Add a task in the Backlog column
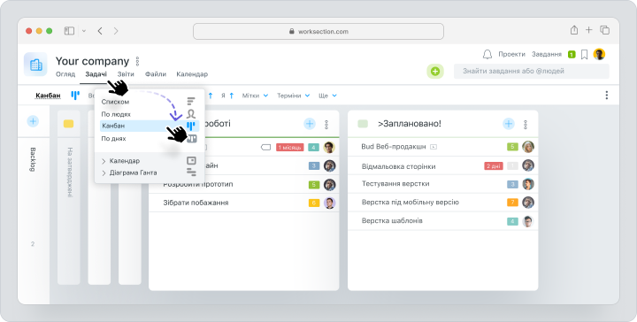The height and width of the screenshot is (322, 637). point(33,121)
